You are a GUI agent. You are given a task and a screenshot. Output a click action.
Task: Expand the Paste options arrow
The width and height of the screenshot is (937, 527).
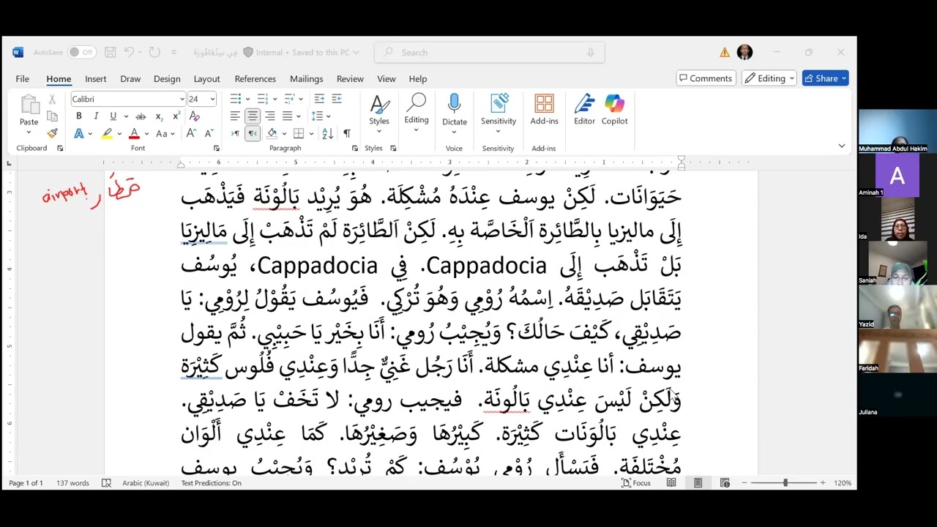pos(29,132)
